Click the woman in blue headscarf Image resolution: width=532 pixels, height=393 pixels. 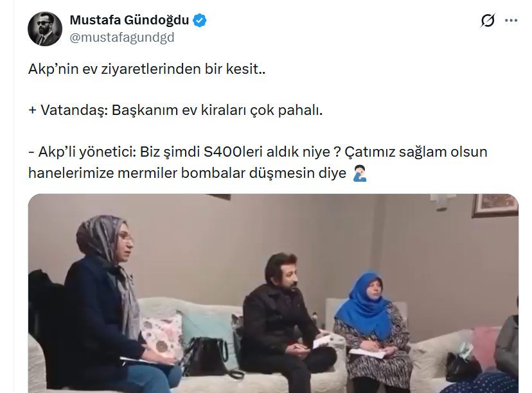(x=370, y=326)
